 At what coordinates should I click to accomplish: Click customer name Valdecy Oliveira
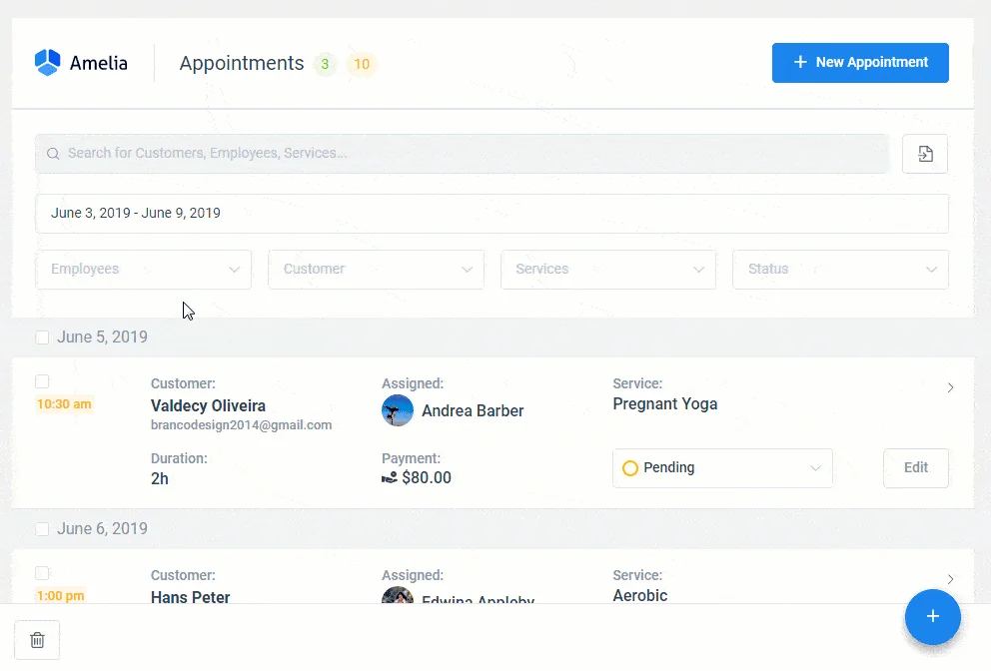point(208,405)
